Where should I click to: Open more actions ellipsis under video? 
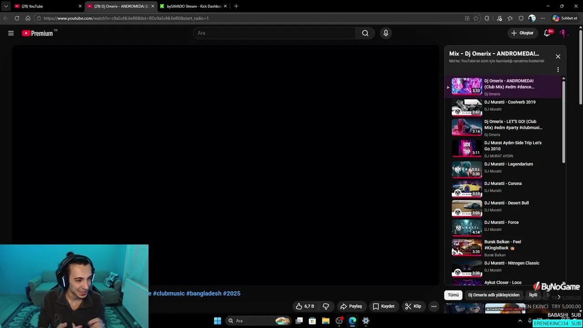click(434, 306)
